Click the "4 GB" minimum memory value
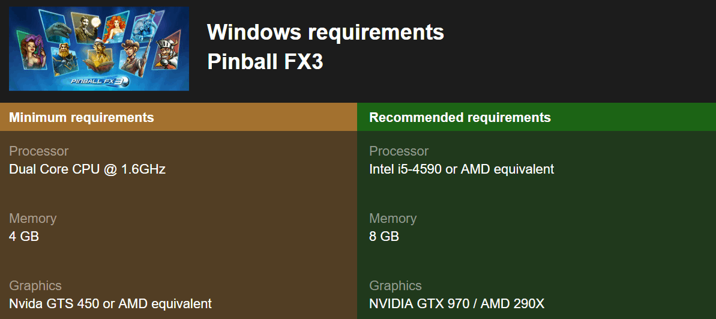 click(24, 236)
